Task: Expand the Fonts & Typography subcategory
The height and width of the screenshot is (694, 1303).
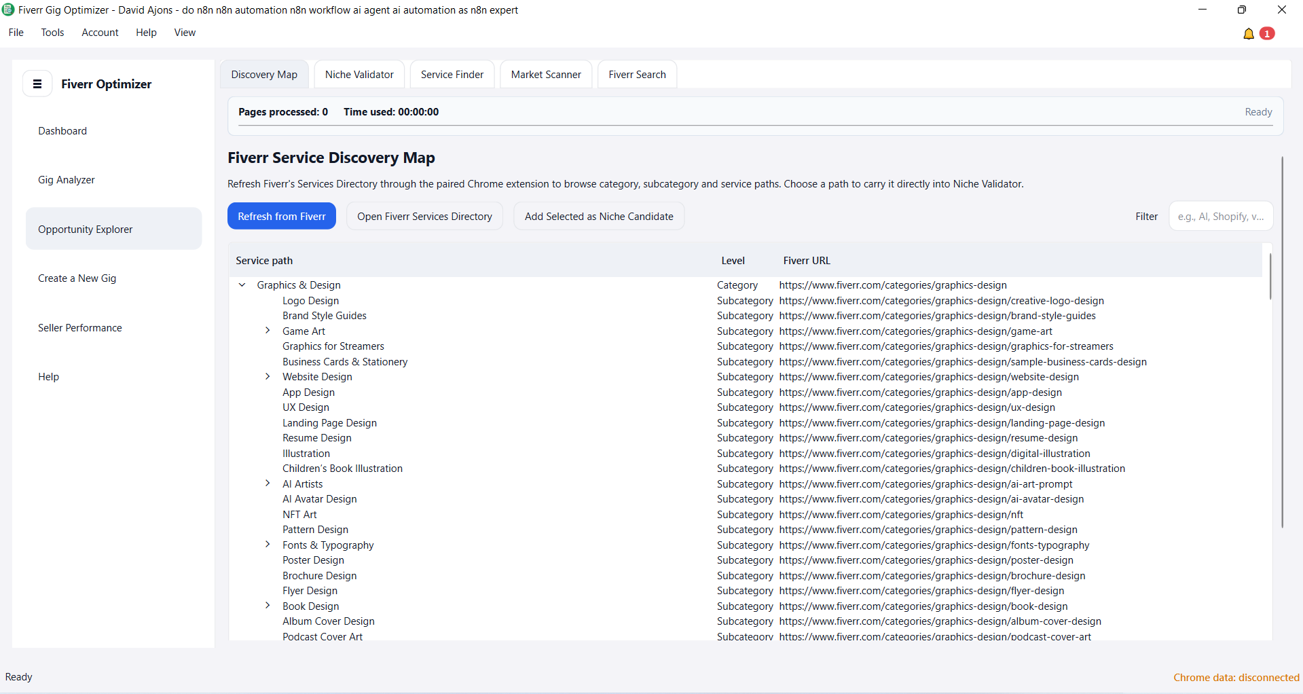Action: click(268, 545)
